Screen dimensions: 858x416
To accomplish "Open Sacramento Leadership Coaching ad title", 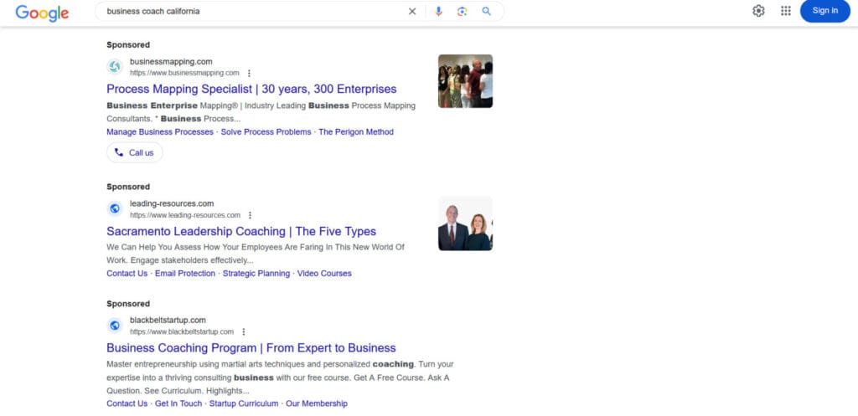I will pos(241,231).
